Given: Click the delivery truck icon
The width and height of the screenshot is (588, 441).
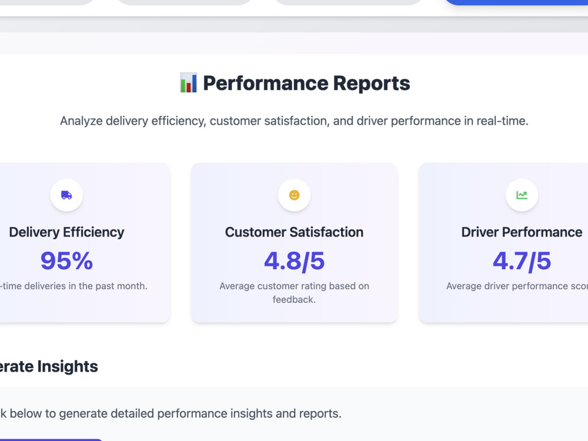Looking at the screenshot, I should pyautogui.click(x=67, y=195).
